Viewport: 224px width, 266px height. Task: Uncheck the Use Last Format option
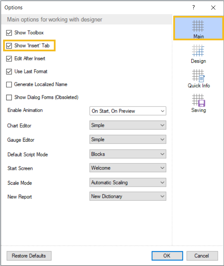pos(9,72)
